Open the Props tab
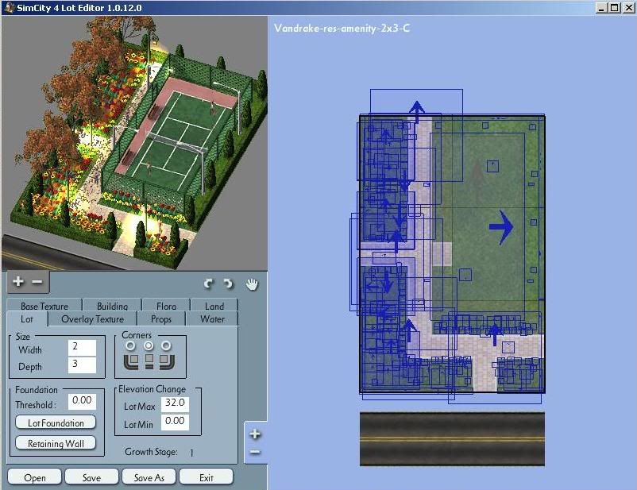This screenshot has width=637, height=490. 161,319
